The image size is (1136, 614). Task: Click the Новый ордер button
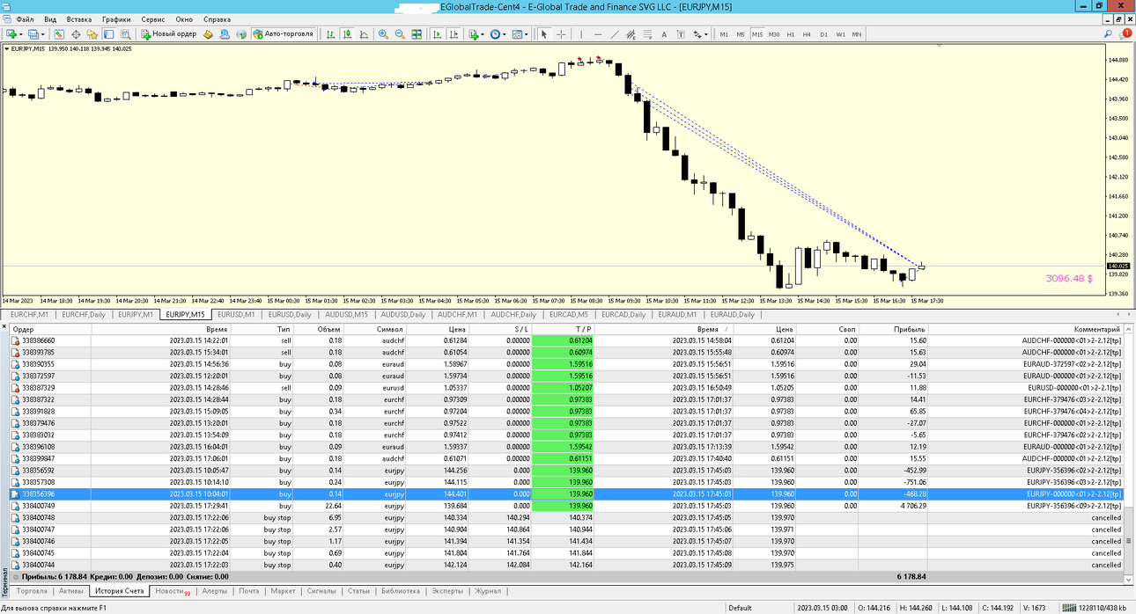pyautogui.click(x=168, y=34)
